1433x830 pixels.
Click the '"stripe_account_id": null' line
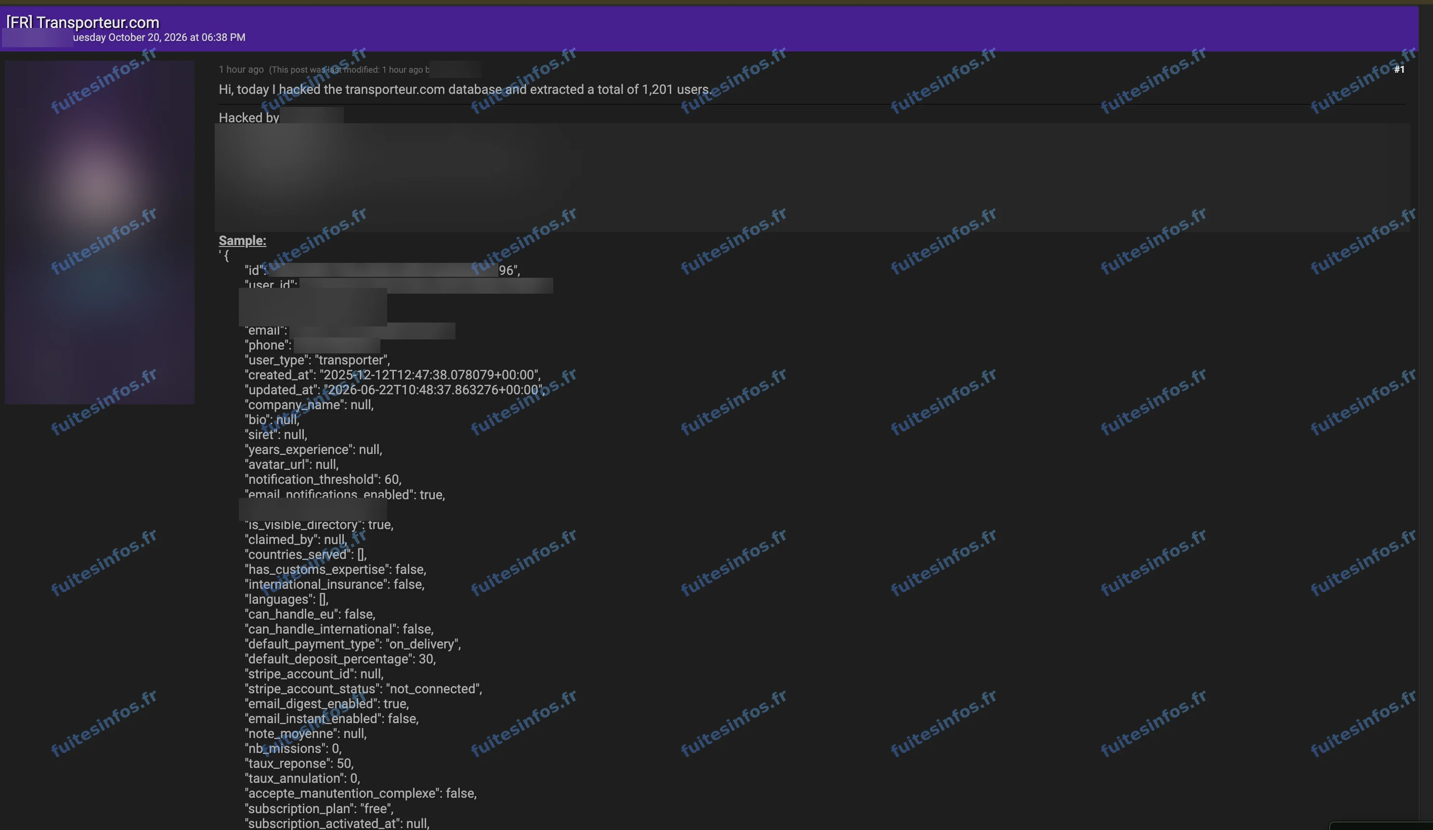tap(314, 674)
